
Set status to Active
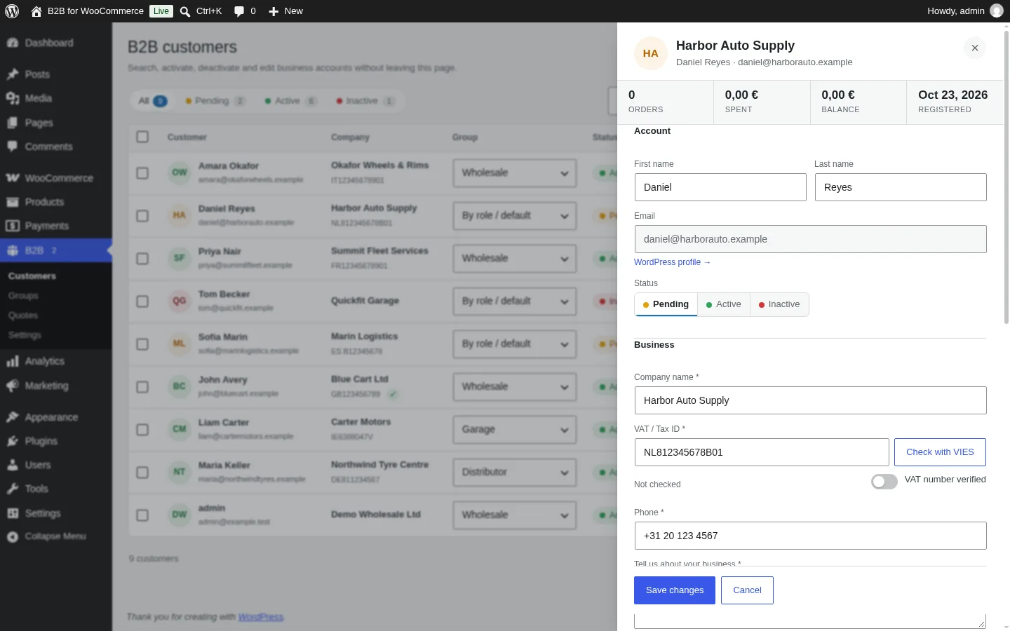[x=723, y=304]
